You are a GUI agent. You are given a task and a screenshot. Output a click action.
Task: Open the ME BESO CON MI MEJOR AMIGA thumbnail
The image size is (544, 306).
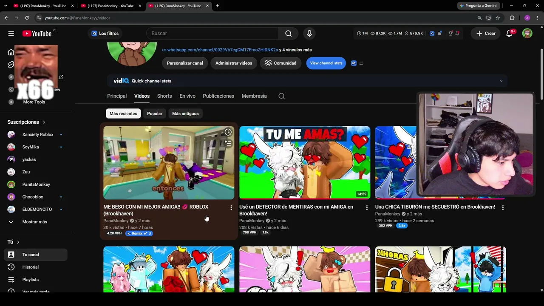click(169, 163)
